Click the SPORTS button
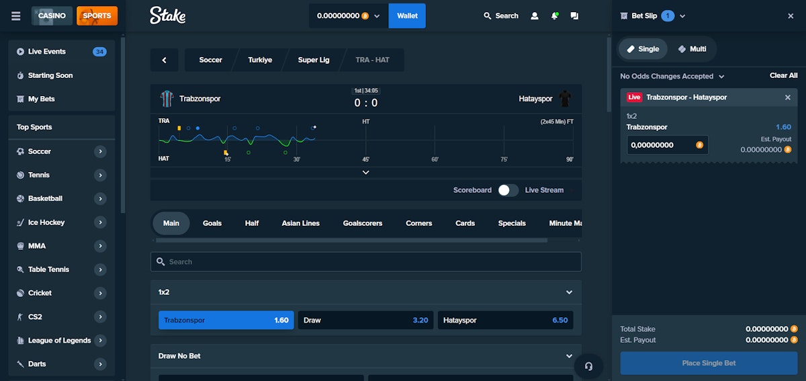This screenshot has height=381, width=806. (x=97, y=15)
